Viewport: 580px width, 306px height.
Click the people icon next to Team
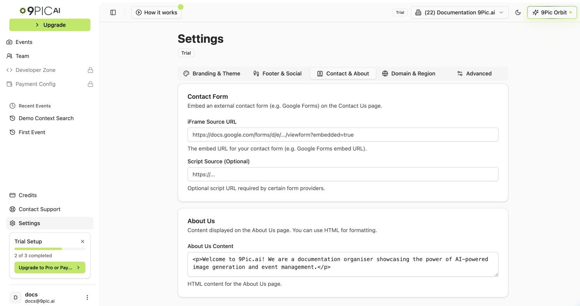[x=9, y=56]
